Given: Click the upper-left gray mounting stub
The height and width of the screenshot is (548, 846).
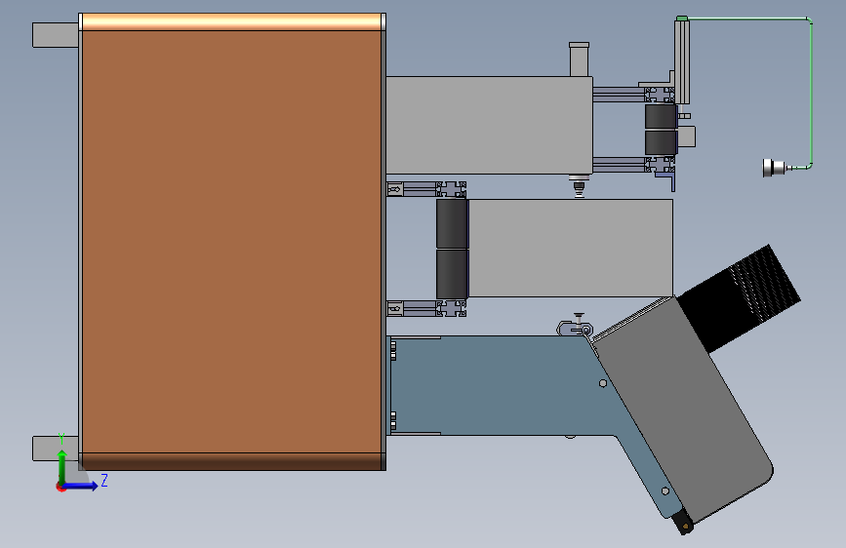Looking at the screenshot, I should pos(56,35).
